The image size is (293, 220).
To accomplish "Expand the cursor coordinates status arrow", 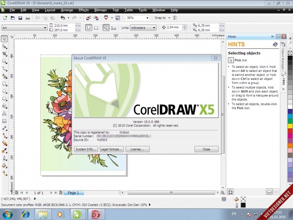I will tap(35, 199).
